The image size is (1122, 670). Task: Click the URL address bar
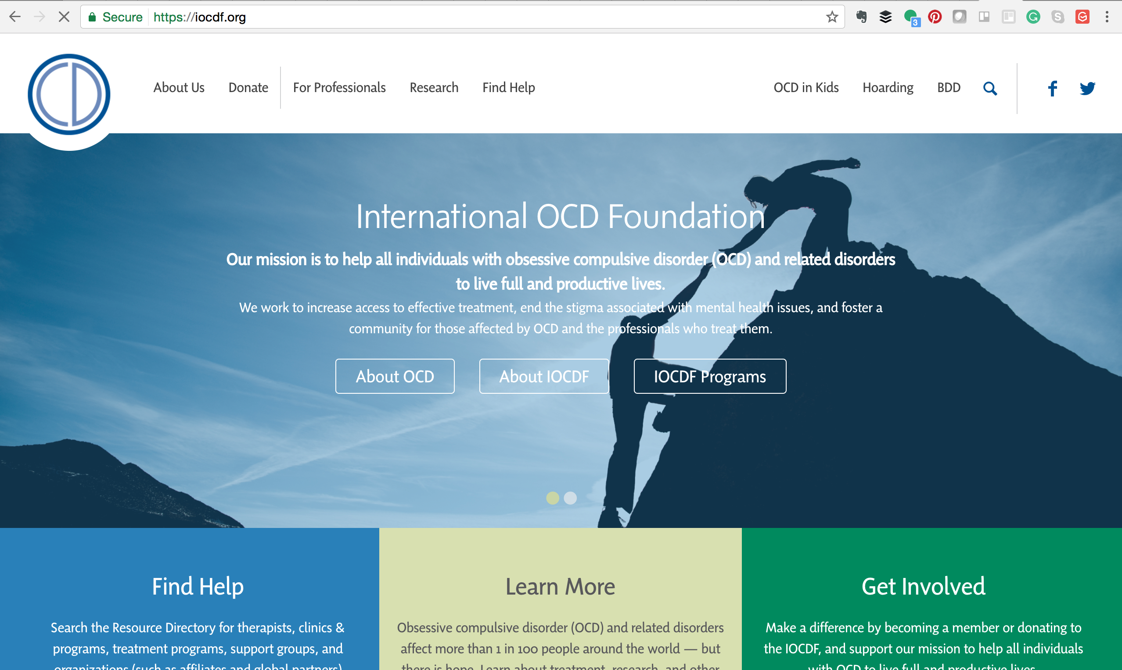(452, 17)
